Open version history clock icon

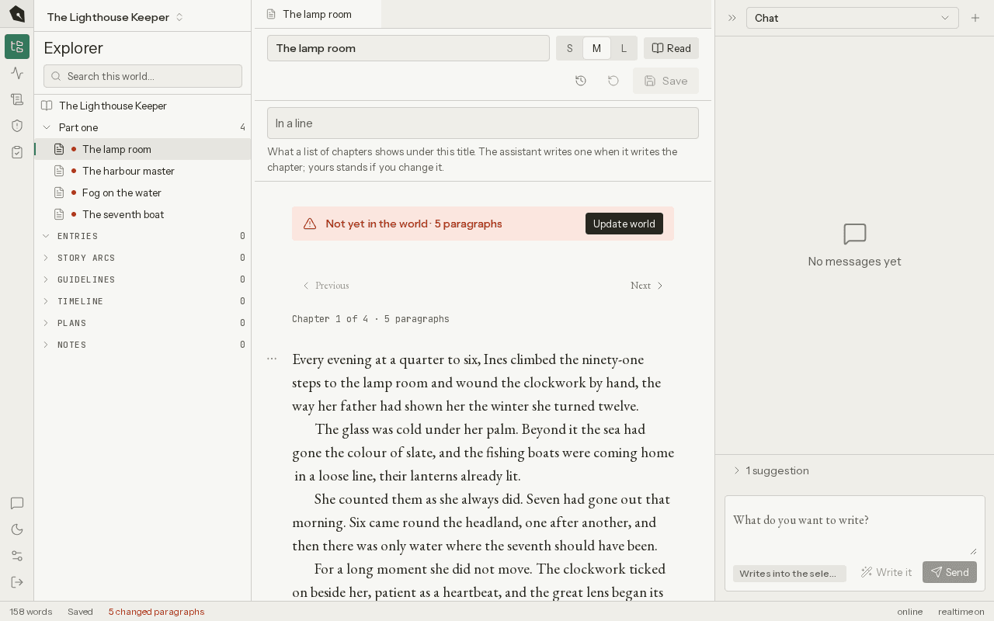click(581, 81)
